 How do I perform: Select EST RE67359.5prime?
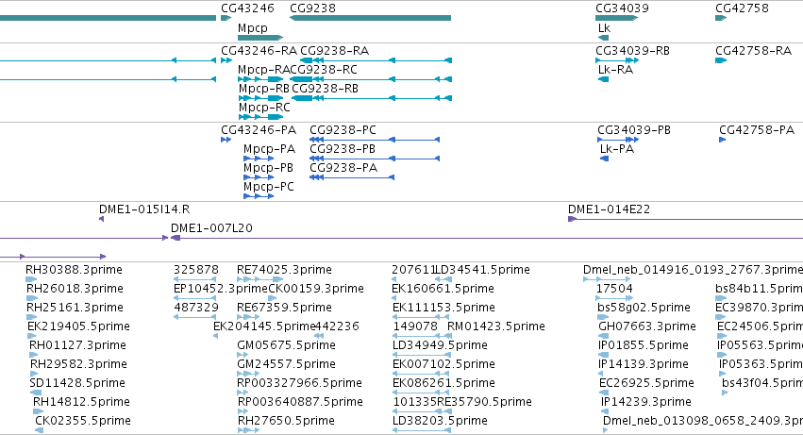(x=284, y=308)
